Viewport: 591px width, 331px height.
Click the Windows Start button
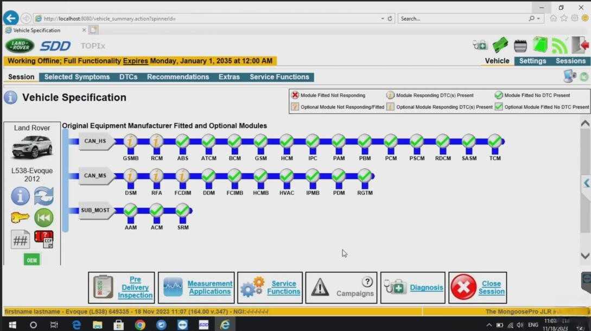pos(12,324)
